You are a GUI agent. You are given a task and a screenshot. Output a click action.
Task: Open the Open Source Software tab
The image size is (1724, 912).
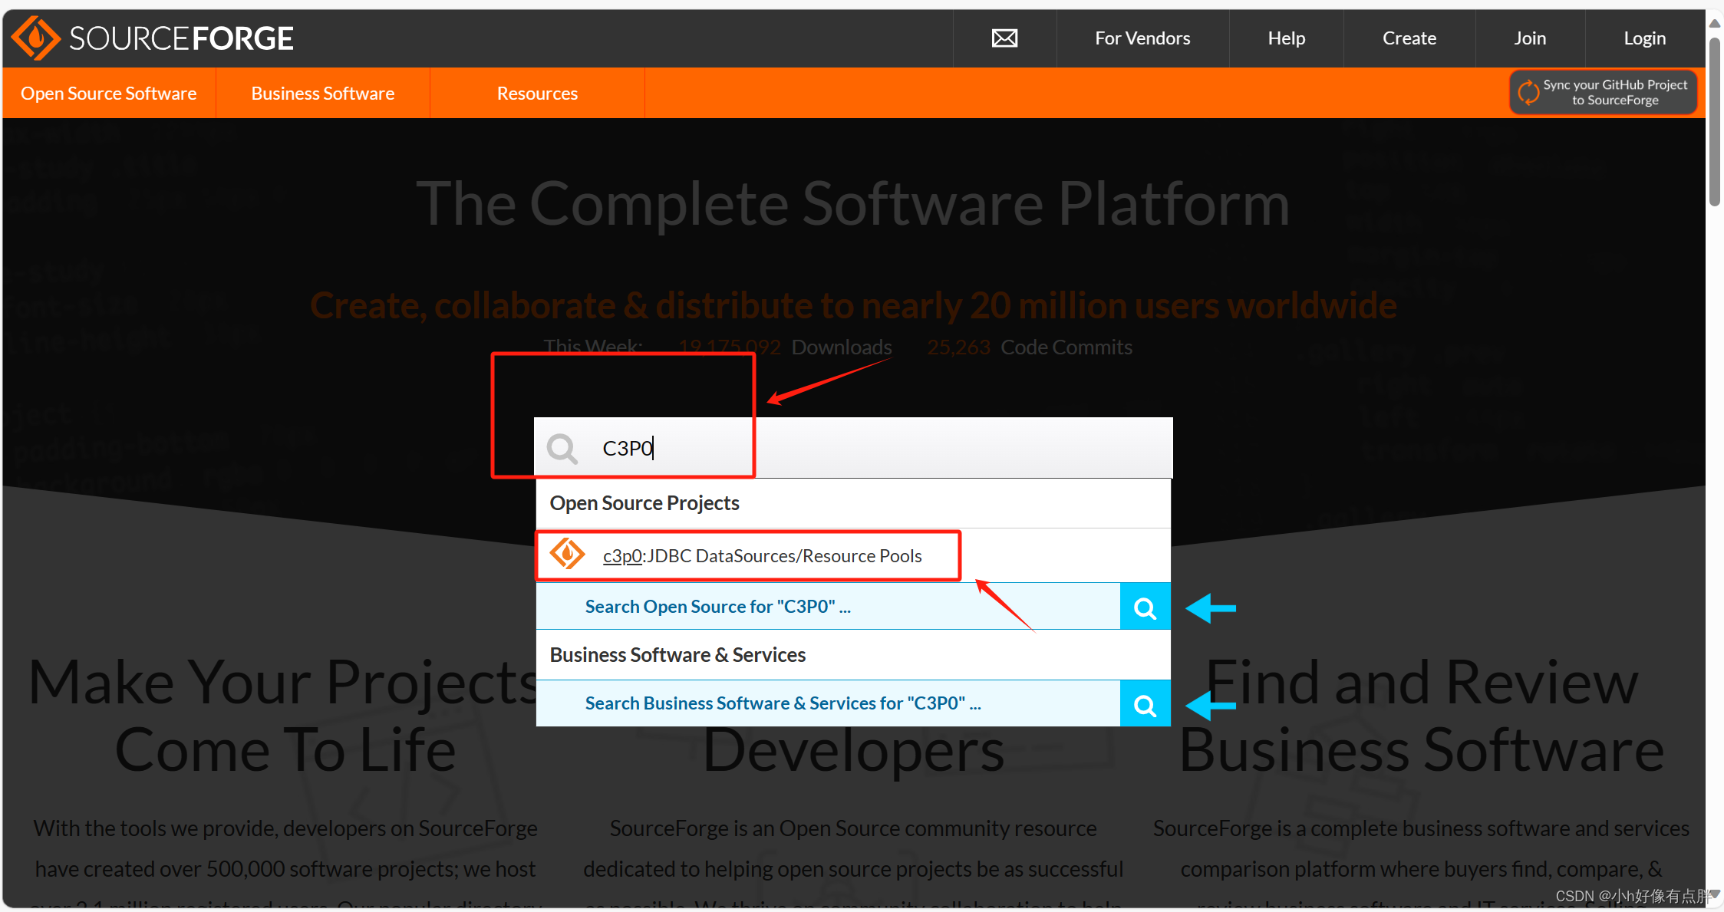109,93
